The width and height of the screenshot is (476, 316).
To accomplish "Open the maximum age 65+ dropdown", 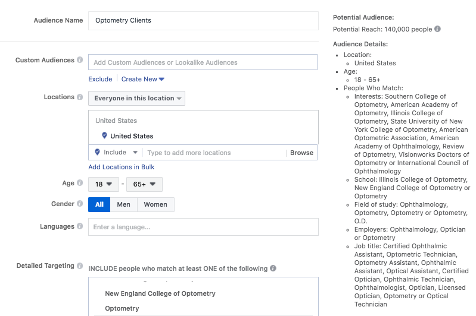I will pos(144,184).
